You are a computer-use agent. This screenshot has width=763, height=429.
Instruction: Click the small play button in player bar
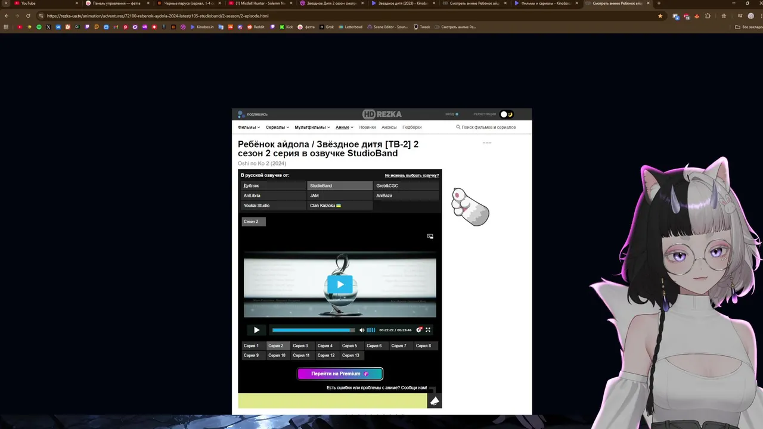coord(256,330)
